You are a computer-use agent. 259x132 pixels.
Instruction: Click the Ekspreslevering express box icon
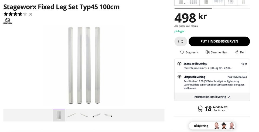[x=179, y=77]
